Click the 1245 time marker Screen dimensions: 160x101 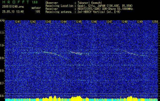tap(79, 22)
